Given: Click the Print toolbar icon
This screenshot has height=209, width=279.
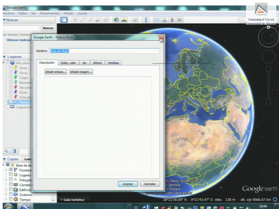Looking at the screenshot, I should point(164,20).
